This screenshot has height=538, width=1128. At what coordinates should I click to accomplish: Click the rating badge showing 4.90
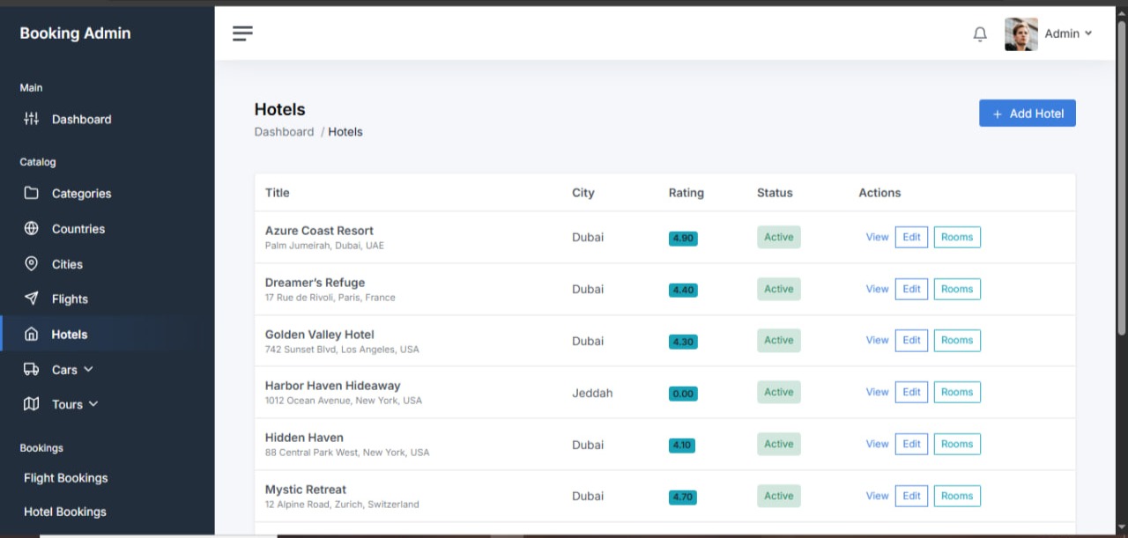point(682,238)
